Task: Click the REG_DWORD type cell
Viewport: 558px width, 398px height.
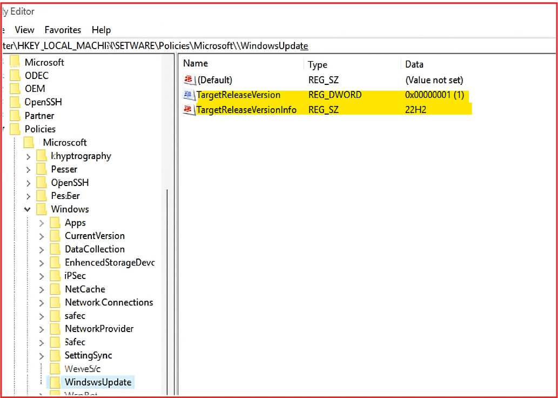Action: click(x=335, y=95)
